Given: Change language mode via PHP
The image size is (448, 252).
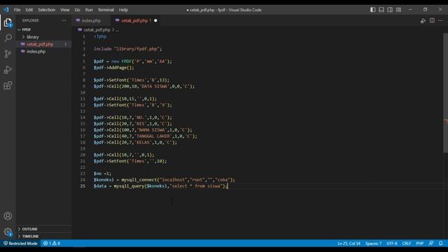Looking at the screenshot, I should [419, 244].
